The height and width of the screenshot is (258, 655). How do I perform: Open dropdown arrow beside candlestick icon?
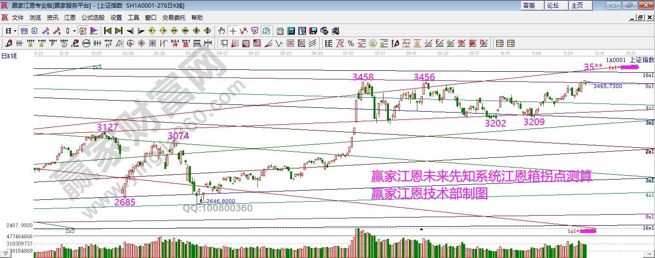[x=75, y=31]
